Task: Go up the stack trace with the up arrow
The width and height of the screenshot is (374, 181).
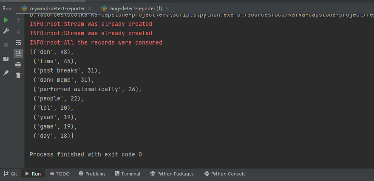Action: tap(18, 20)
